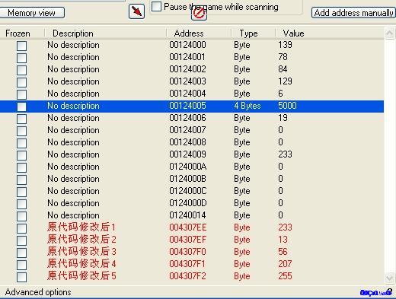
Task: Click the Type column header
Action: tap(248, 33)
